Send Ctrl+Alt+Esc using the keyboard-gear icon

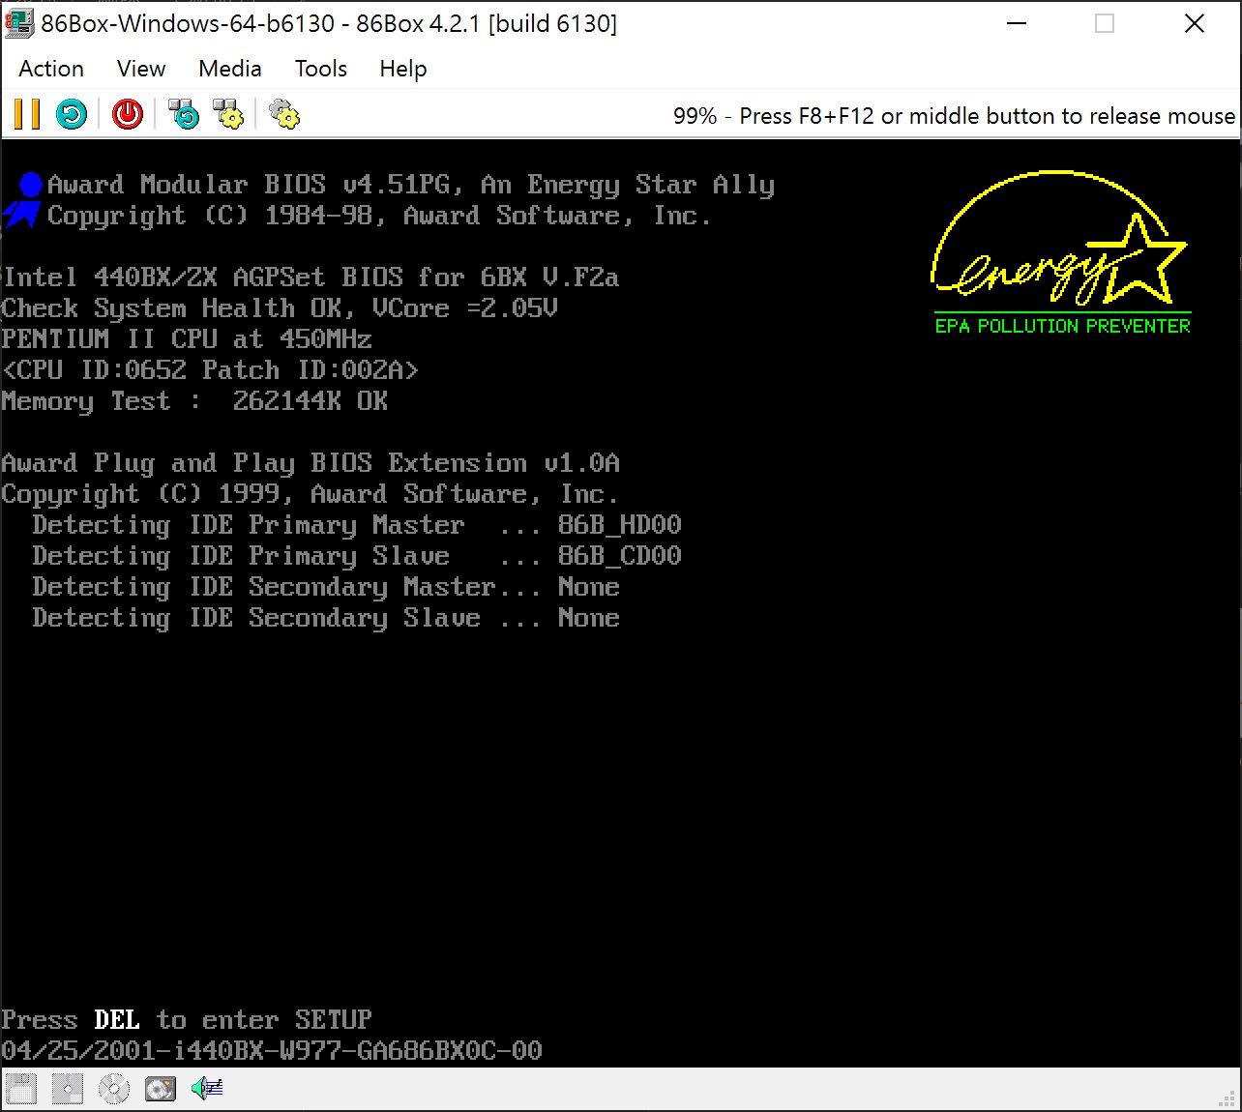[227, 113]
